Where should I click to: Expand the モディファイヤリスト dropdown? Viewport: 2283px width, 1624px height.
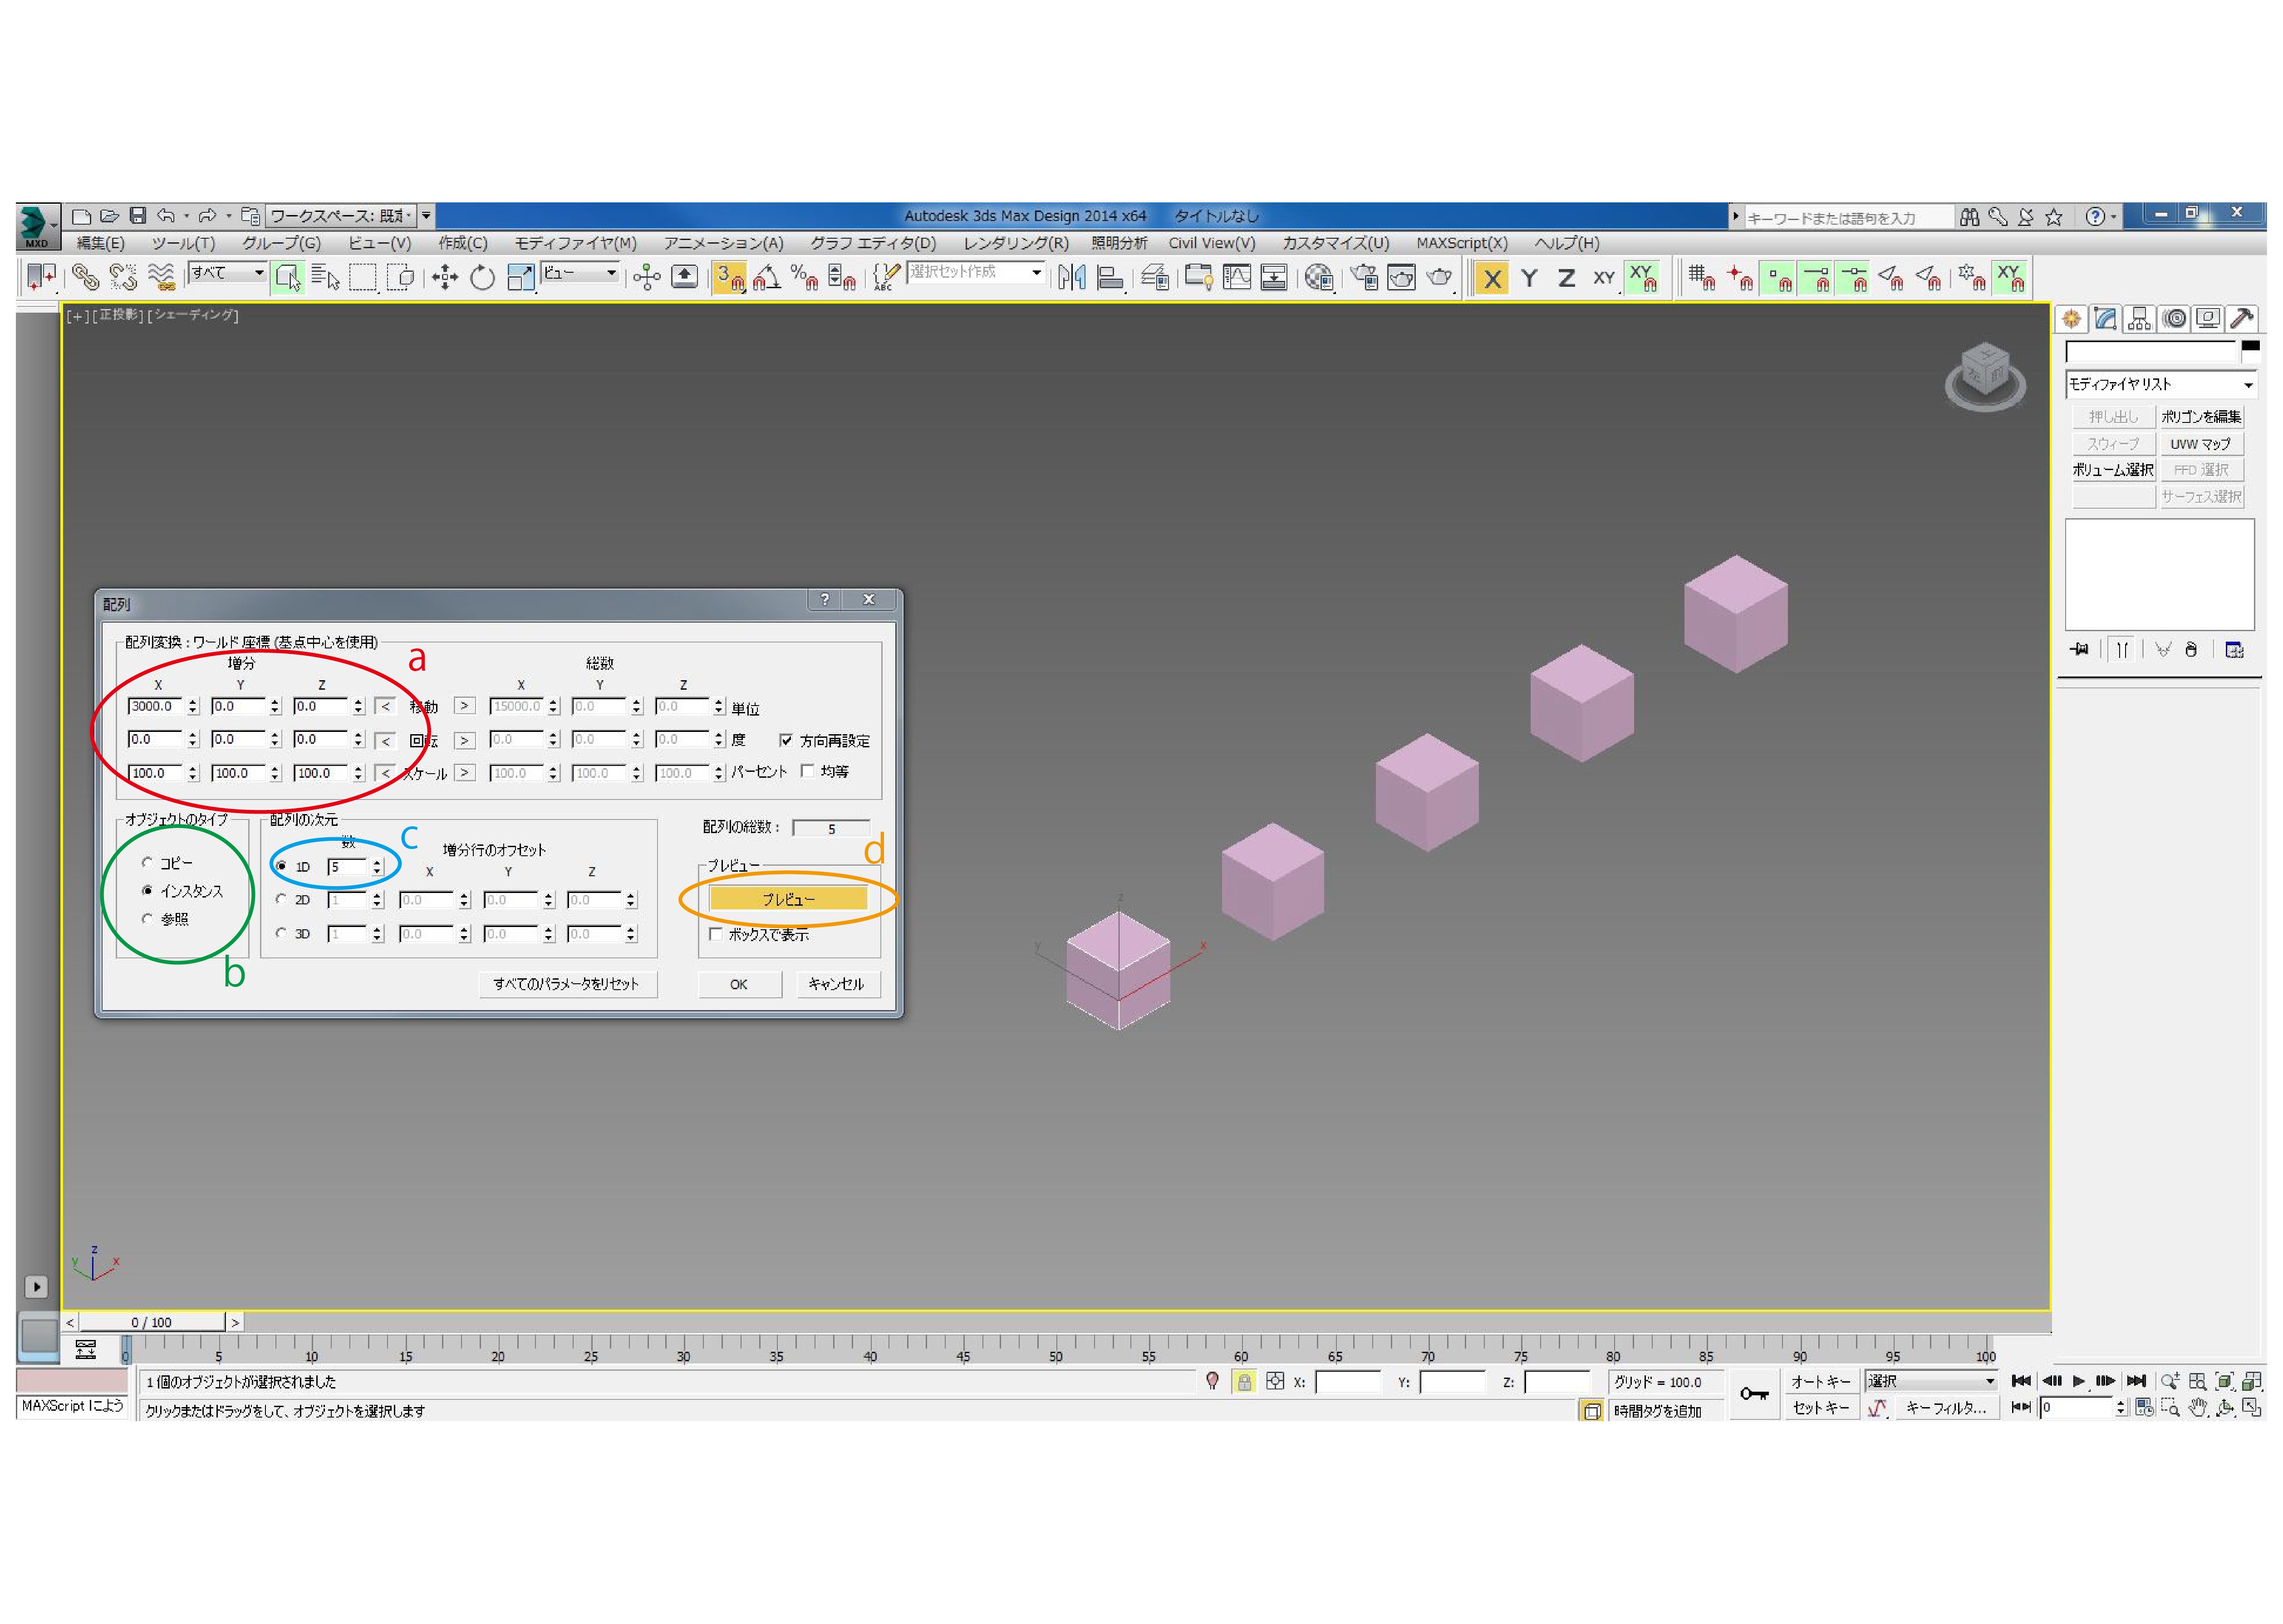[x=2159, y=385]
